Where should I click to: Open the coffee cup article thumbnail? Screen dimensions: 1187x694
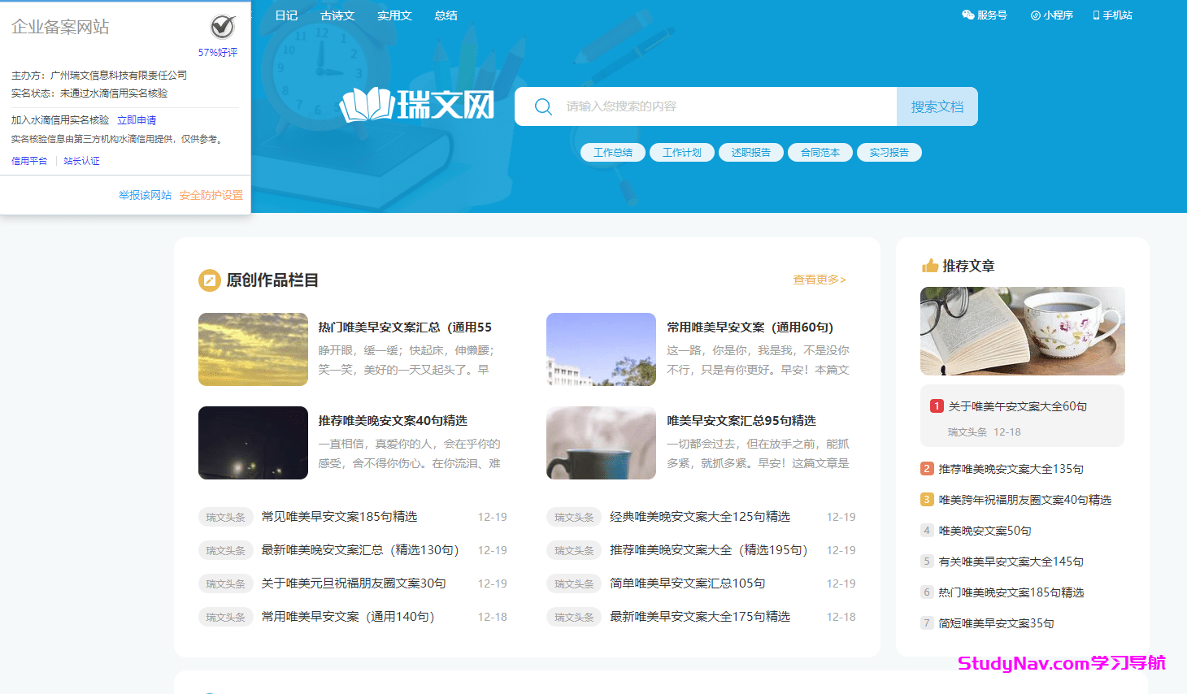(x=601, y=443)
